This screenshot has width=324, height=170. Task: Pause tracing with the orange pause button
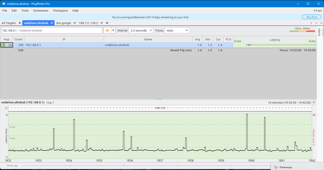[107, 30]
